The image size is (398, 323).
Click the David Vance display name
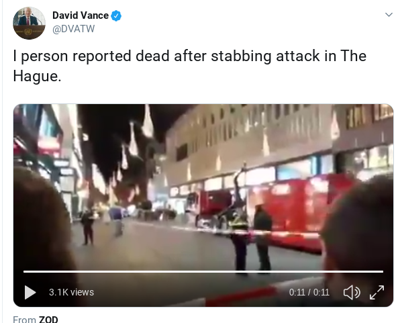[x=81, y=15]
